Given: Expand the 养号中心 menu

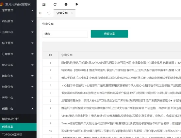Looking at the screenshot, I should (x=18, y=98).
